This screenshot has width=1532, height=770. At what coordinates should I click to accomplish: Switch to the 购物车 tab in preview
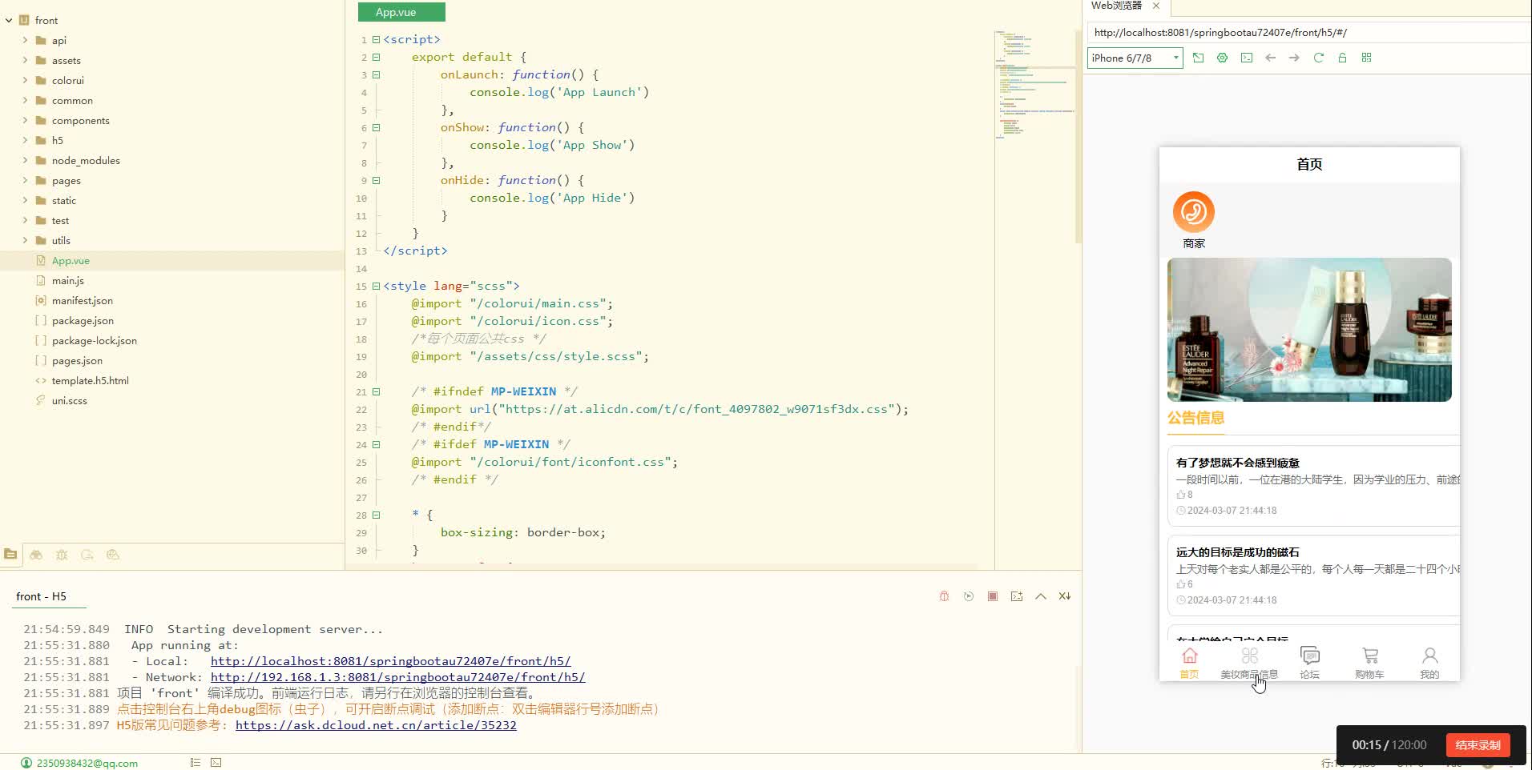[x=1369, y=662]
